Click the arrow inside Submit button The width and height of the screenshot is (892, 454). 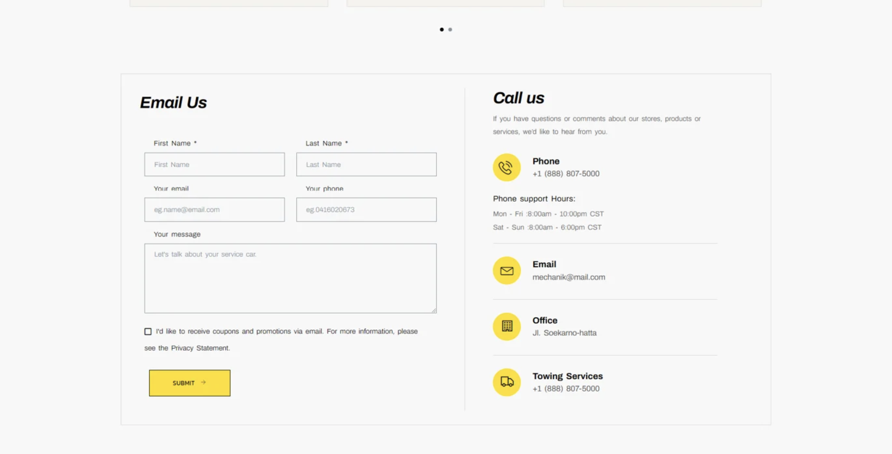[203, 382]
